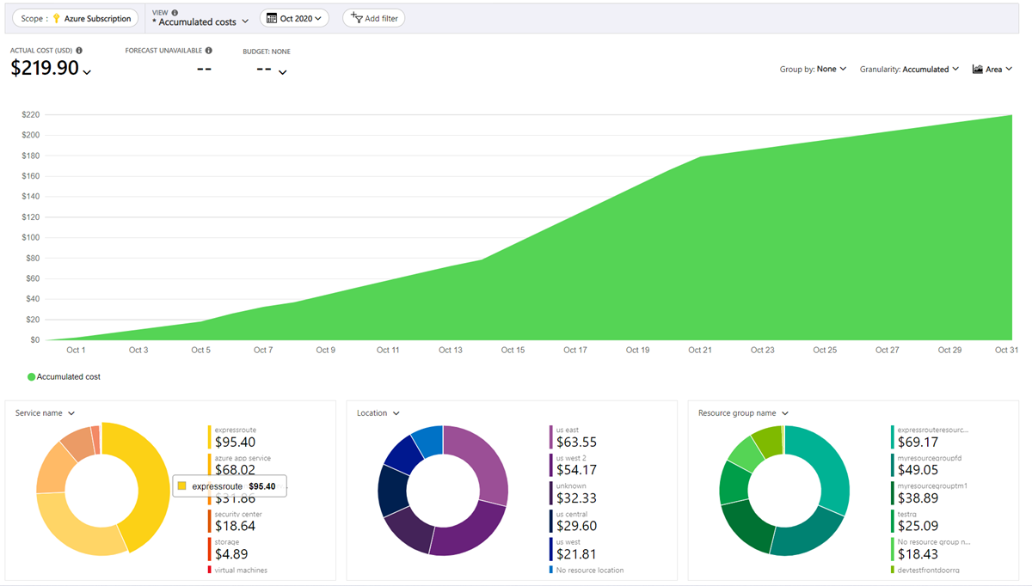Click the info icon next to ACTUAL COST (USD)
This screenshot has width=1032, height=586.
[x=77, y=50]
